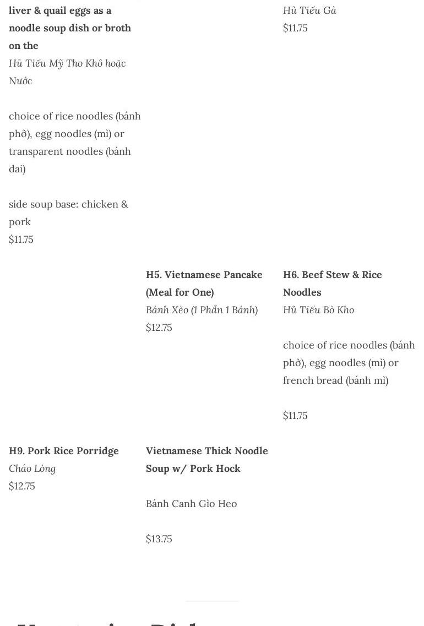The image size is (424, 626).
Task: Click the liver & quail eggs bold title
Action: pos(70,28)
